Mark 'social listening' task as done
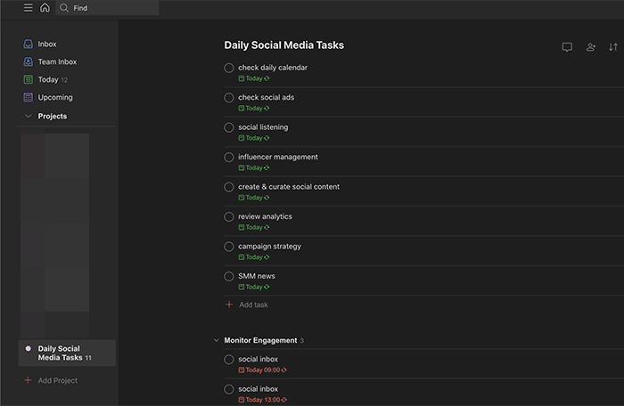 tap(229, 127)
